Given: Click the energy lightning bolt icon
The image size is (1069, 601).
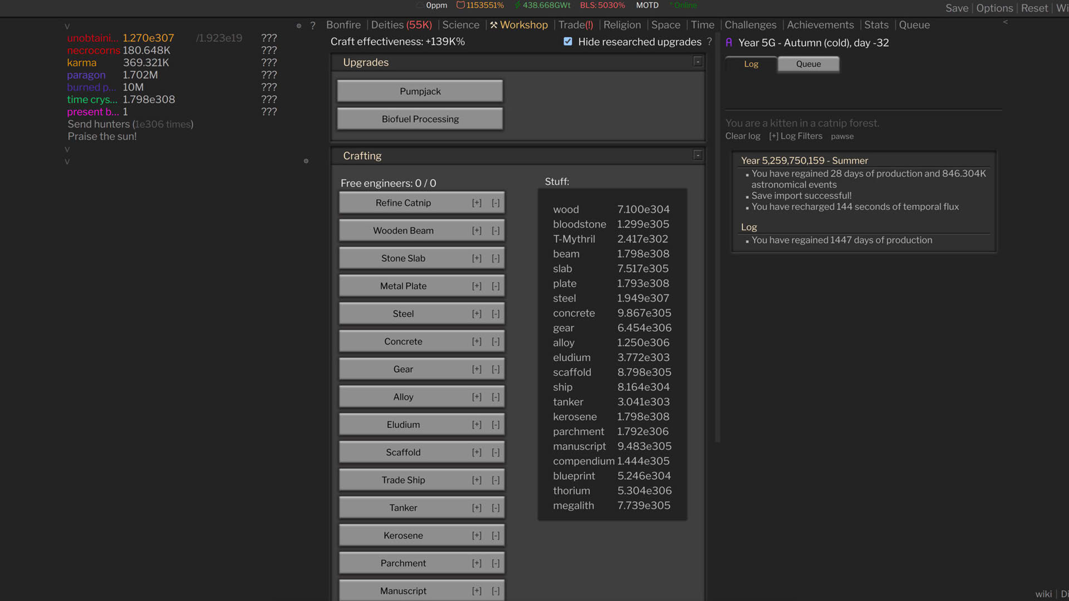Looking at the screenshot, I should coord(518,5).
